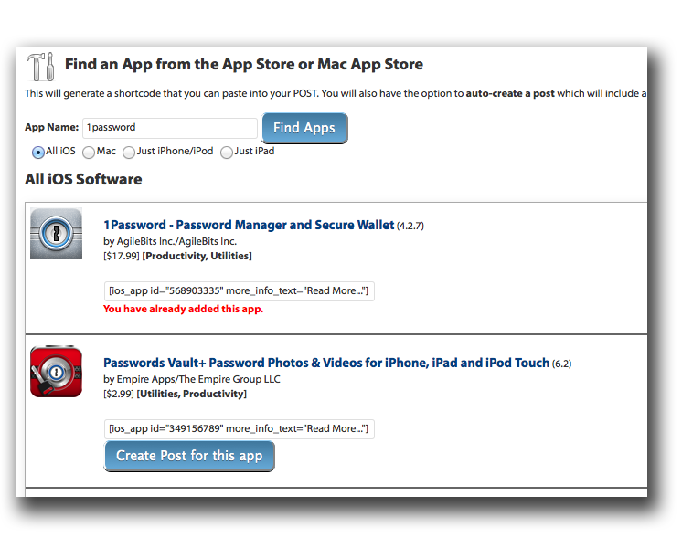
Task: Choose the Just iPad radio option
Action: (227, 153)
